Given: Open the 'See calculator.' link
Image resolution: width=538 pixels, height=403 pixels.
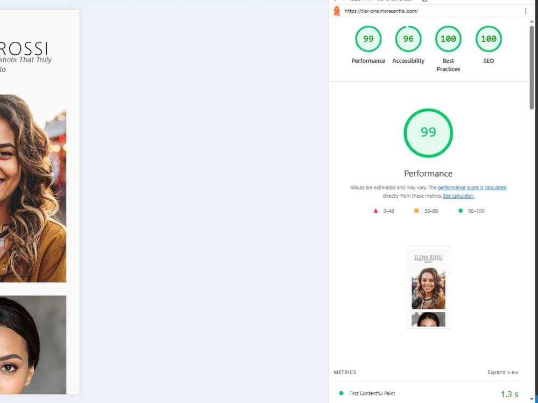Looking at the screenshot, I should click(x=458, y=196).
